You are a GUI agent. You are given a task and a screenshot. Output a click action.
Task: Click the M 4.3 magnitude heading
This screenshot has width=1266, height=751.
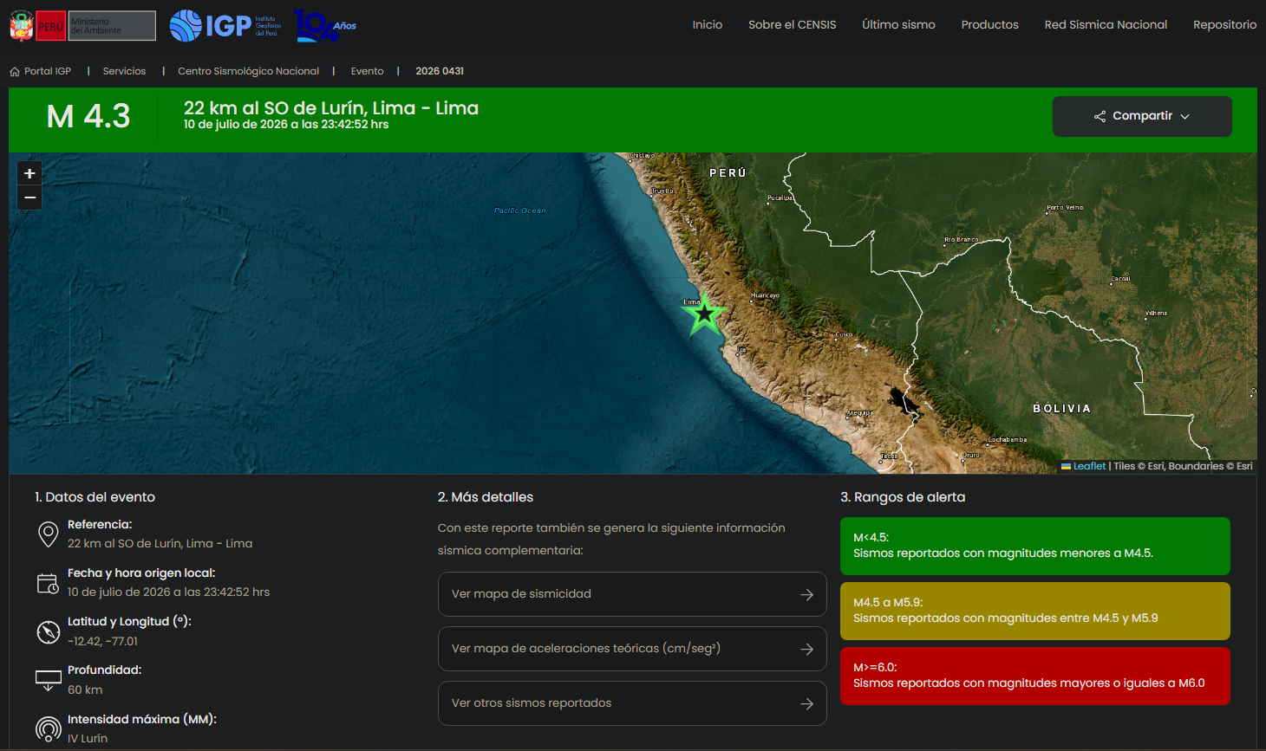pos(88,116)
